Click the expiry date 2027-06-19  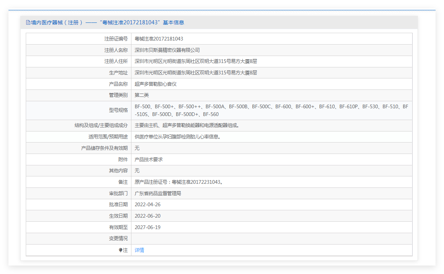coord(148,227)
